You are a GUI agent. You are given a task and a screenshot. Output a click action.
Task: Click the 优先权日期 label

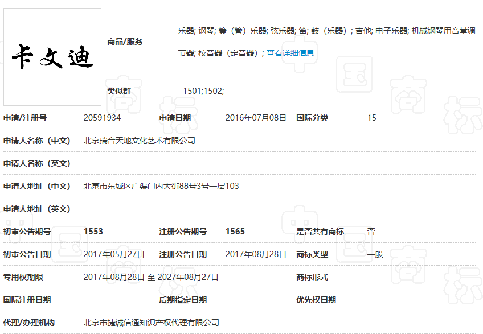click(x=316, y=300)
